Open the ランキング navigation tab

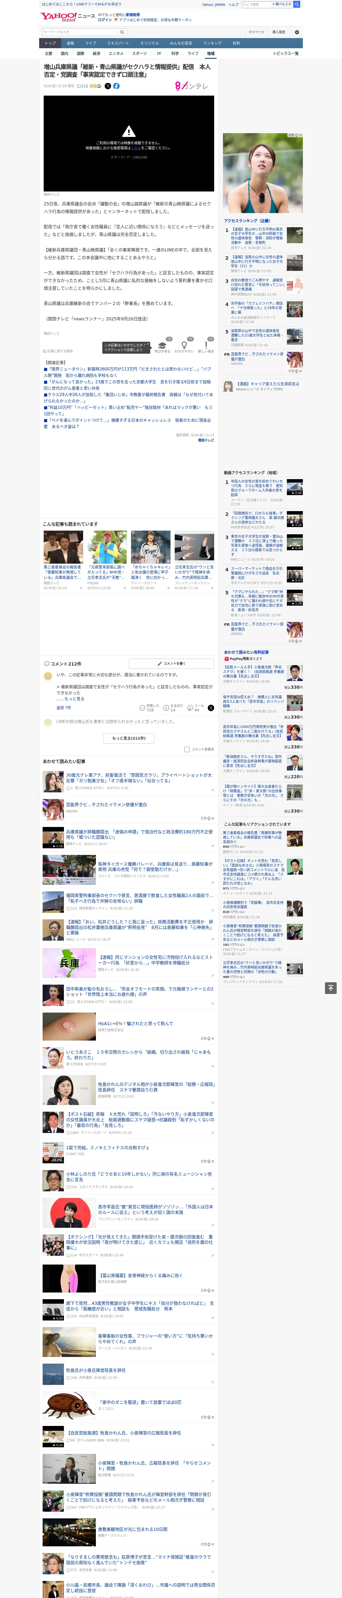[212, 43]
